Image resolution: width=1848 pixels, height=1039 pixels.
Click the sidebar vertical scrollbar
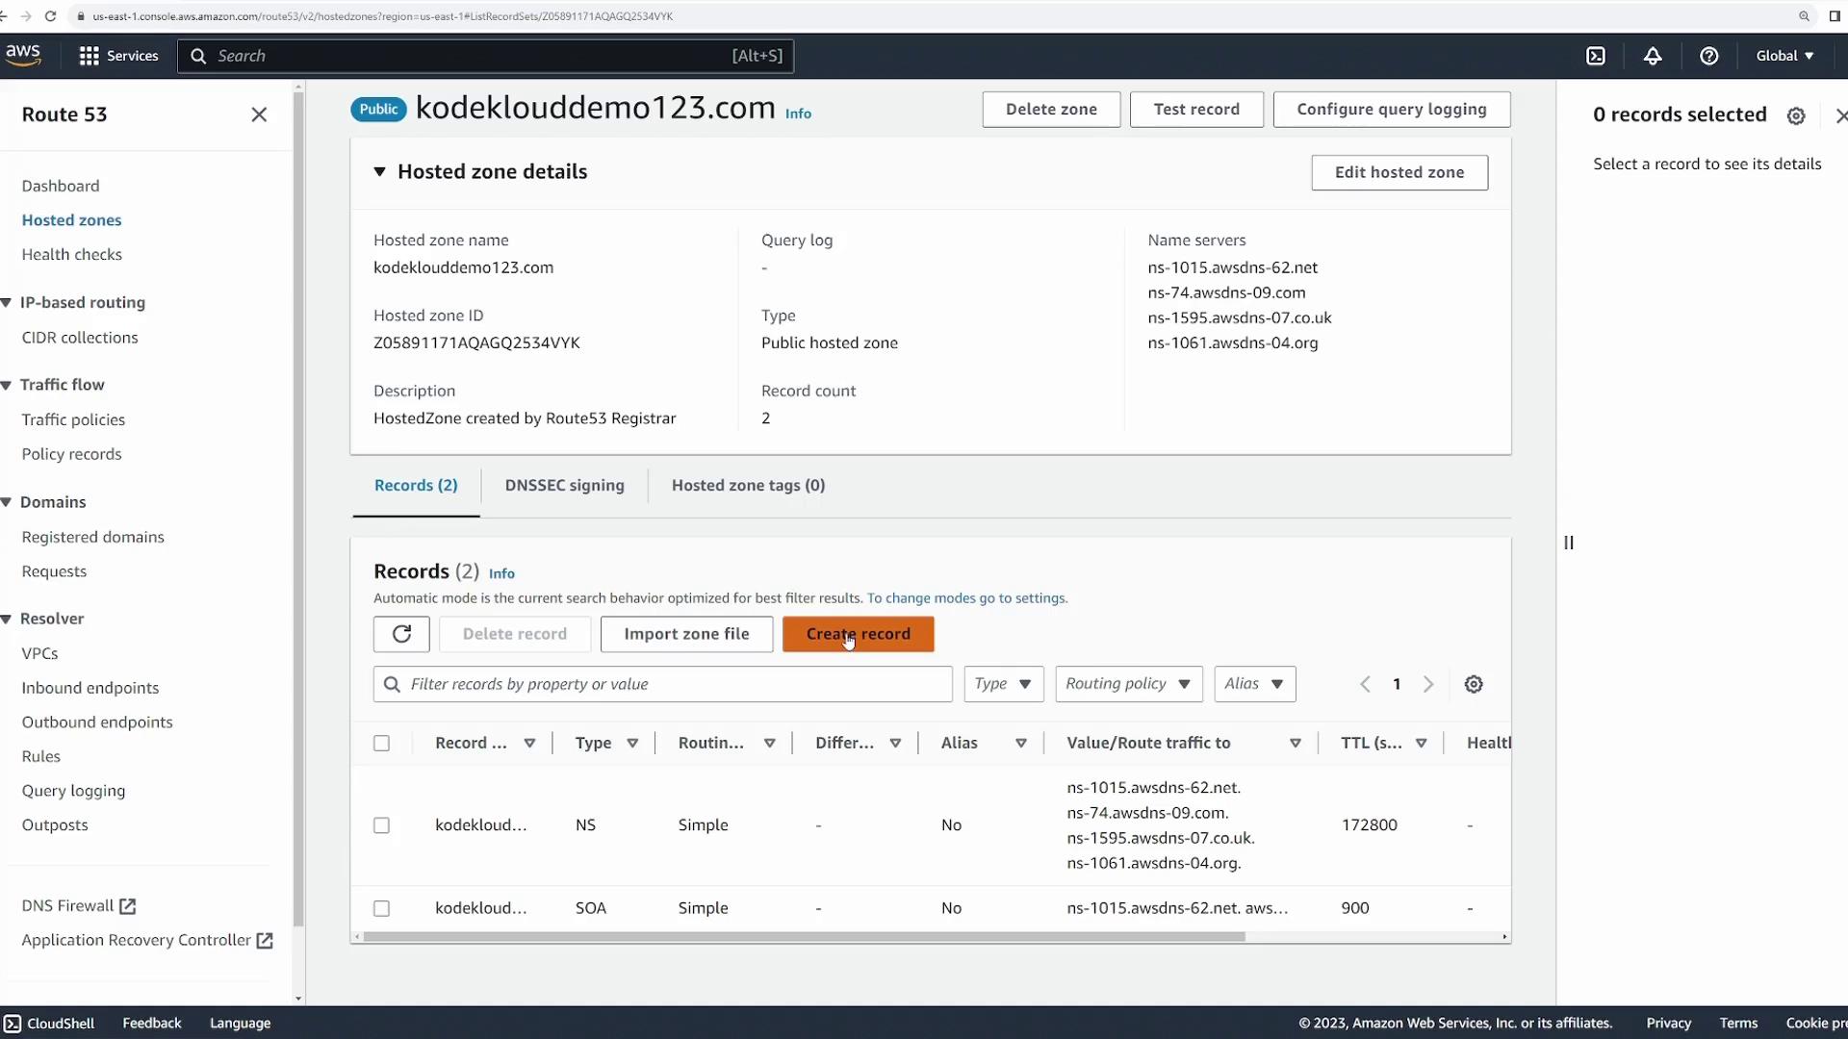pyautogui.click(x=298, y=510)
